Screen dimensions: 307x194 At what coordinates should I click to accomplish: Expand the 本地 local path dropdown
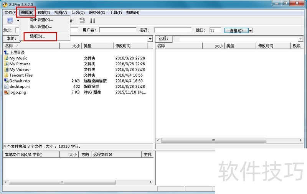tap(150, 39)
